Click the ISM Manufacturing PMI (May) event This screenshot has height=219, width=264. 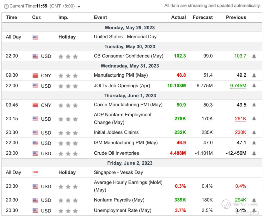126,143
